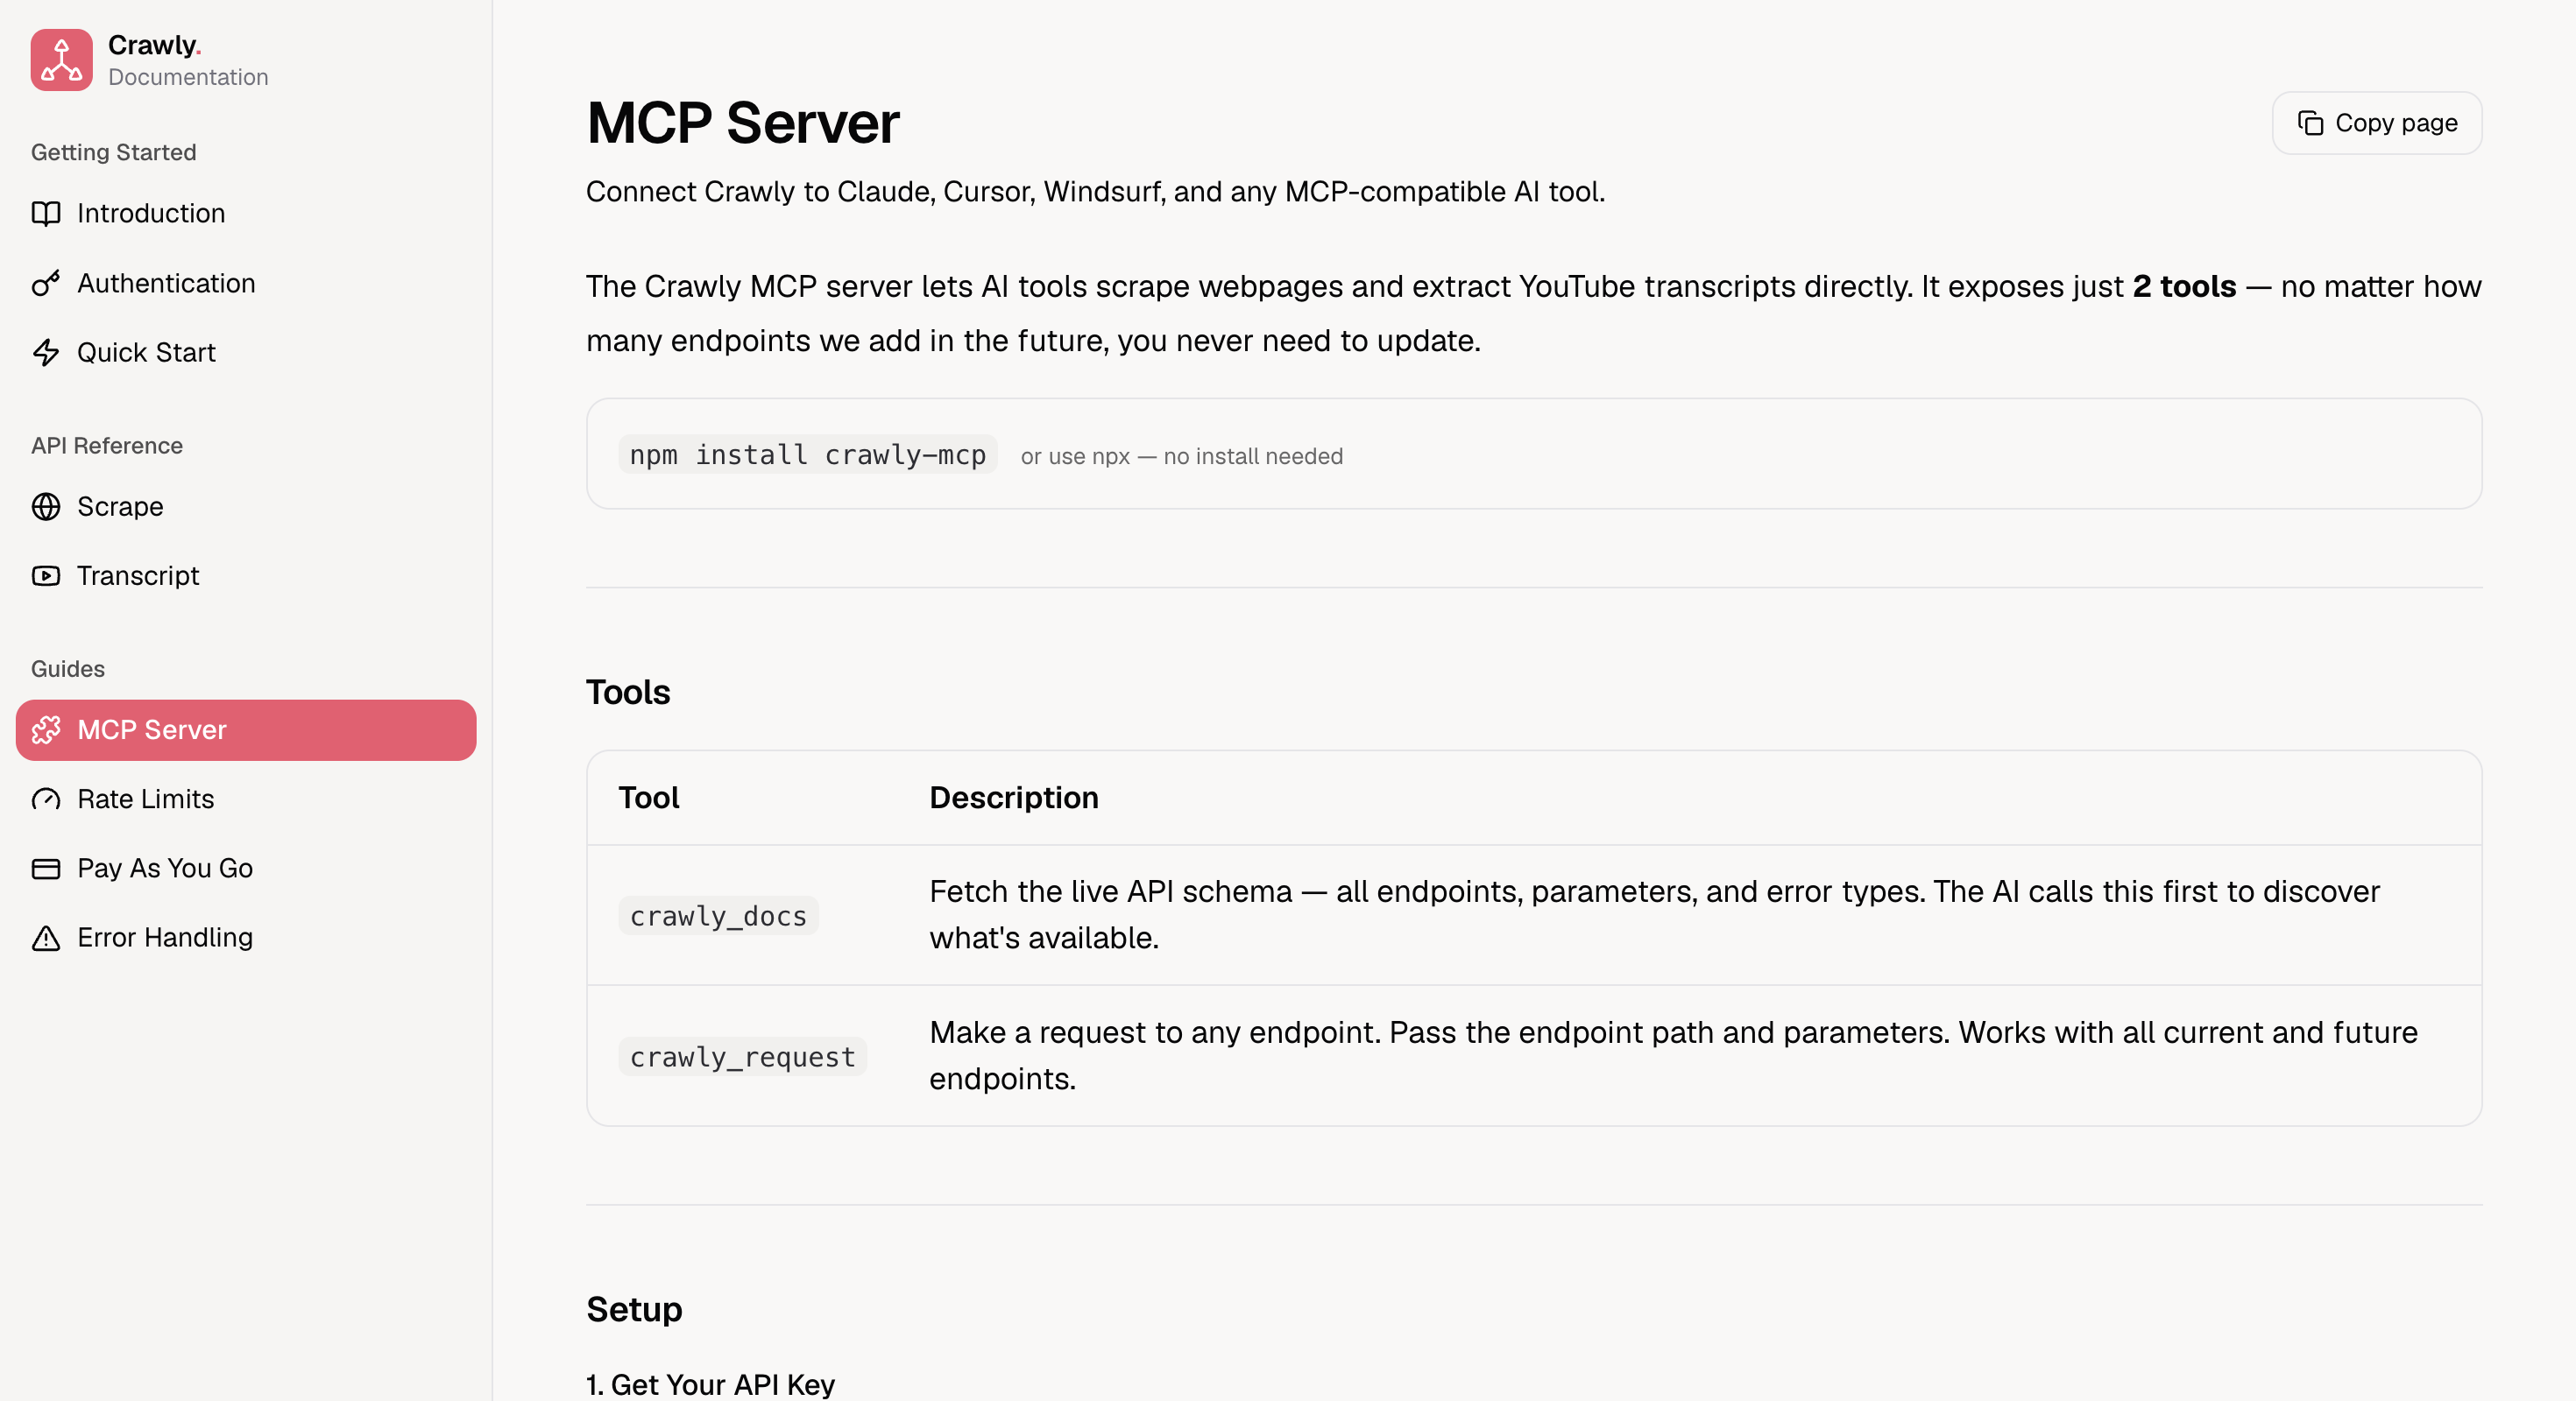This screenshot has height=1401, width=2576.
Task: Select the Rate Limits guide
Action: pyautogui.click(x=146, y=799)
